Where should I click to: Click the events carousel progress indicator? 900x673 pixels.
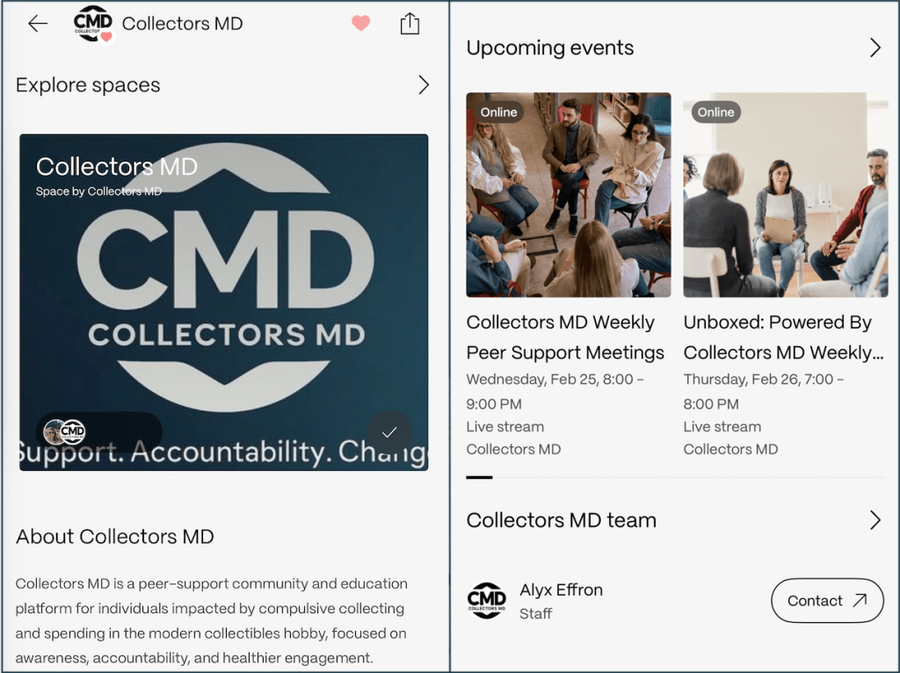479,477
